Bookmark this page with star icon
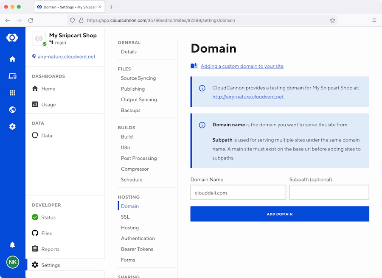The width and height of the screenshot is (382, 278). [332, 20]
